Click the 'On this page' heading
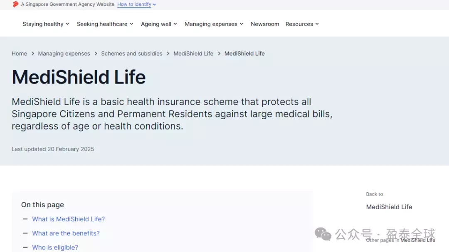 pyautogui.click(x=42, y=205)
